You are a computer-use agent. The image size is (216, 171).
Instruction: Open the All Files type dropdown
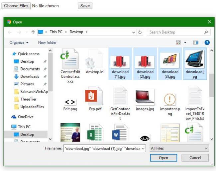tap(179, 148)
